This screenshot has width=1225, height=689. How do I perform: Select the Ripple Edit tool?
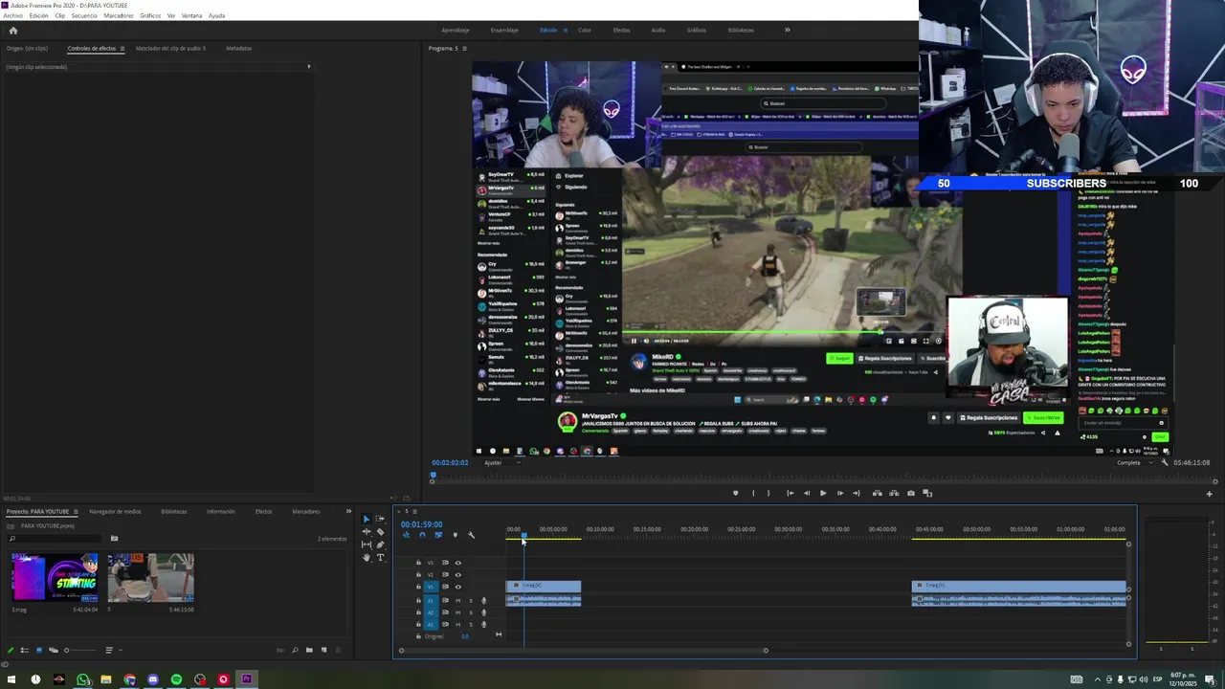[x=366, y=532]
